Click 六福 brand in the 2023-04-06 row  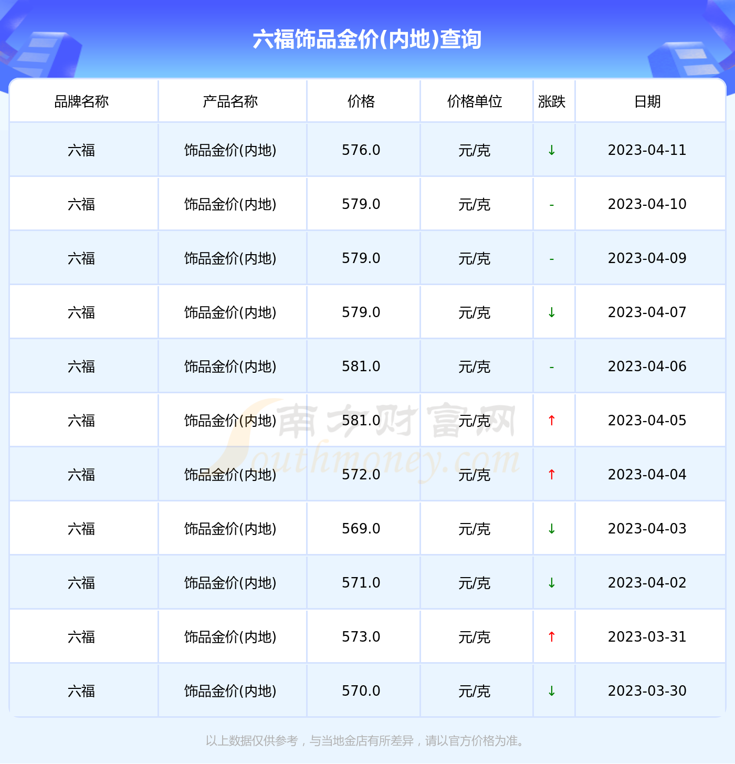point(81,367)
